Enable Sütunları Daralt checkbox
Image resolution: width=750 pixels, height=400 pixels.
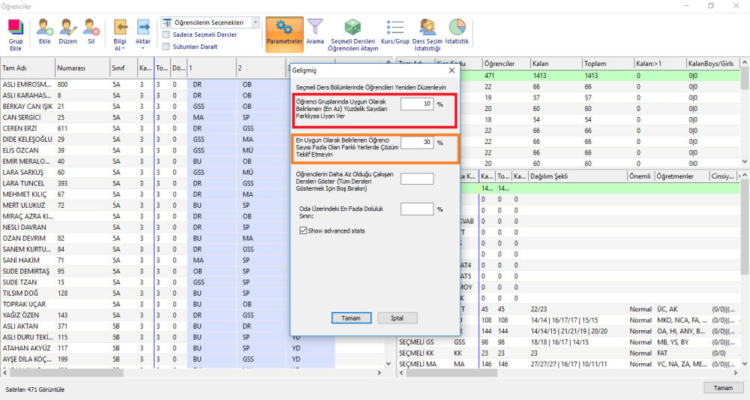(166, 47)
